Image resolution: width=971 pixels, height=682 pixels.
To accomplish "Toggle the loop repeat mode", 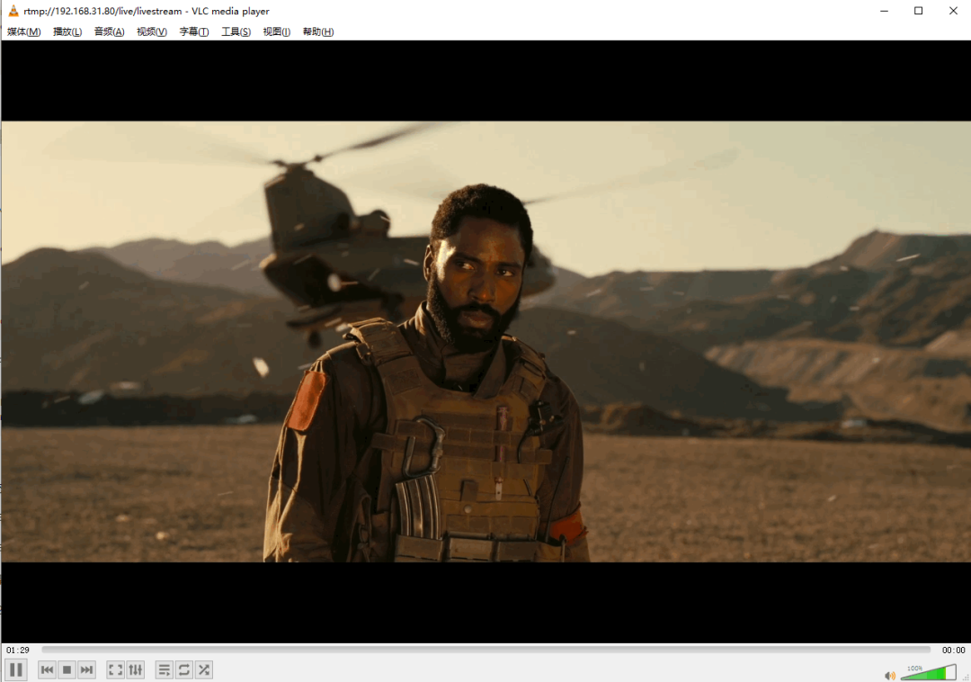I will coord(183,669).
